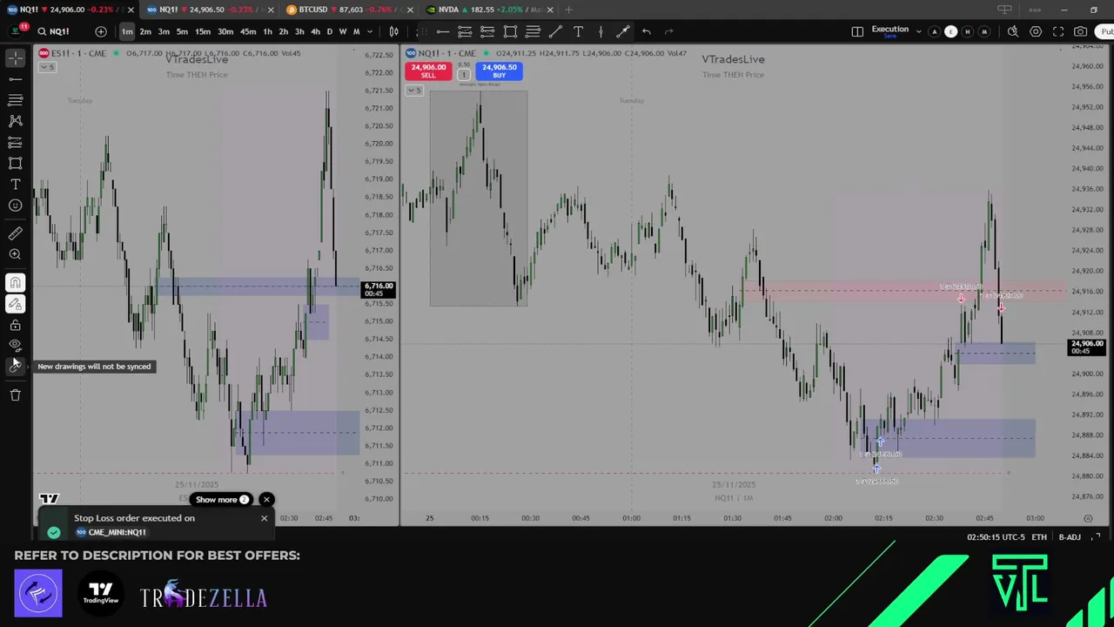Select the geometric shapes tool in sidebar
The width and height of the screenshot is (1114, 627).
16,163
